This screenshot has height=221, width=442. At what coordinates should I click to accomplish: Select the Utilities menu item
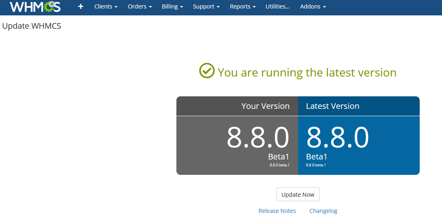coord(278,6)
